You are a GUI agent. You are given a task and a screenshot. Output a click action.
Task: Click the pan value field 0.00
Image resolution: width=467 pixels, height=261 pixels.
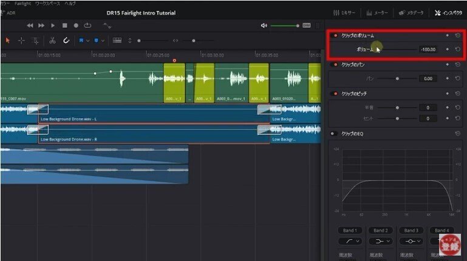click(428, 78)
